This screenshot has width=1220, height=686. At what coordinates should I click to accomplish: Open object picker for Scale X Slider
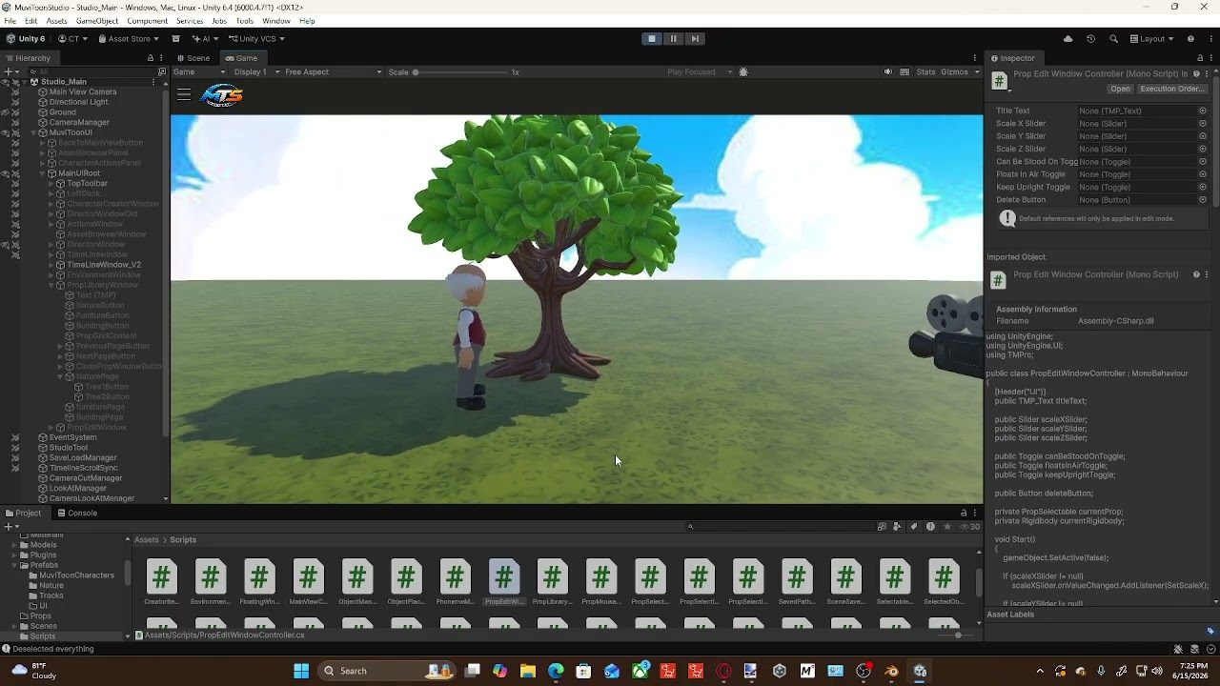(x=1203, y=124)
